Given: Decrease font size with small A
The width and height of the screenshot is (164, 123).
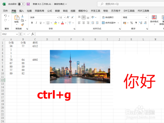Looking at the screenshot, I should tap(72, 17).
